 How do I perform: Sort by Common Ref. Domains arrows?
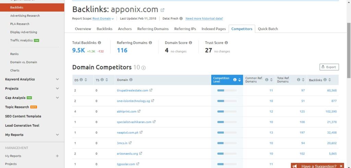(x=271, y=80)
